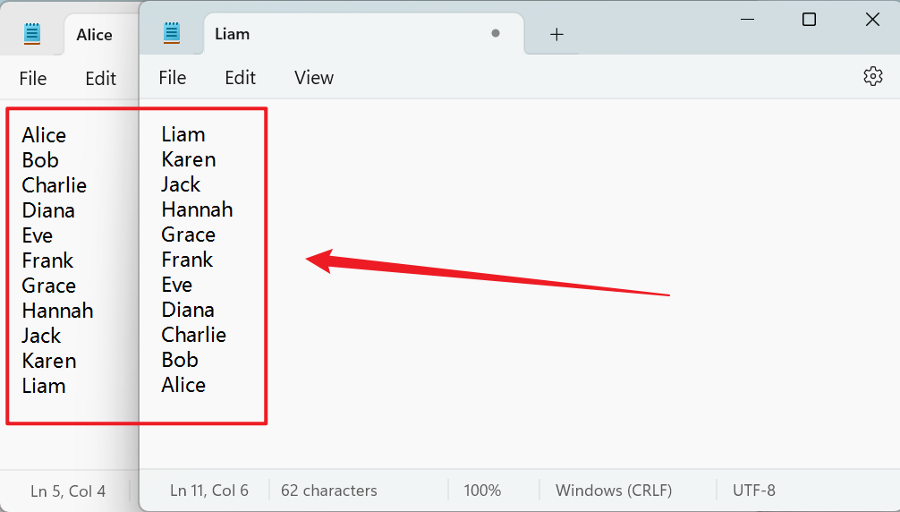
Task: Click the Windows (CRLF) line ending indicator
Action: point(614,491)
